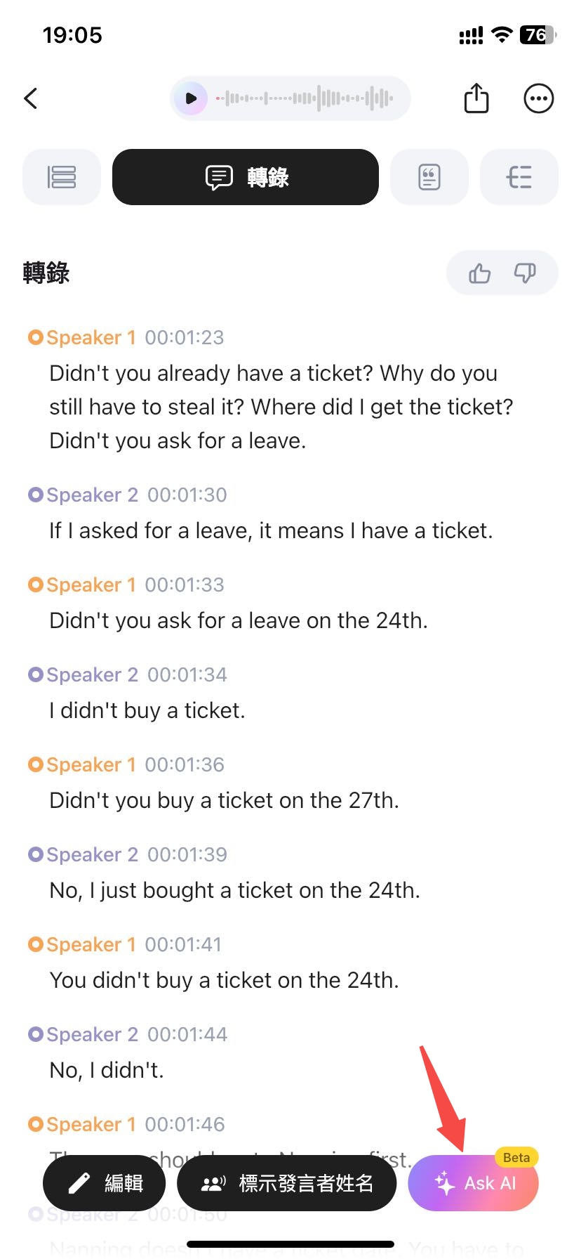Open the share icon
581x1259 pixels.
[x=476, y=98]
